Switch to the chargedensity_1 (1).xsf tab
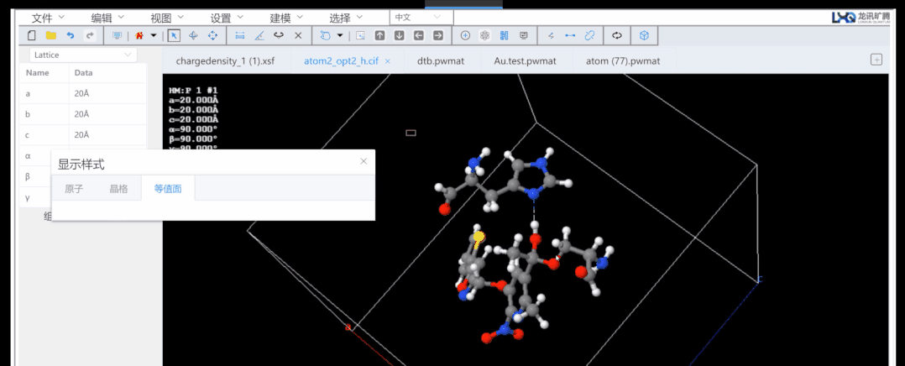The width and height of the screenshot is (905, 366). tap(225, 60)
